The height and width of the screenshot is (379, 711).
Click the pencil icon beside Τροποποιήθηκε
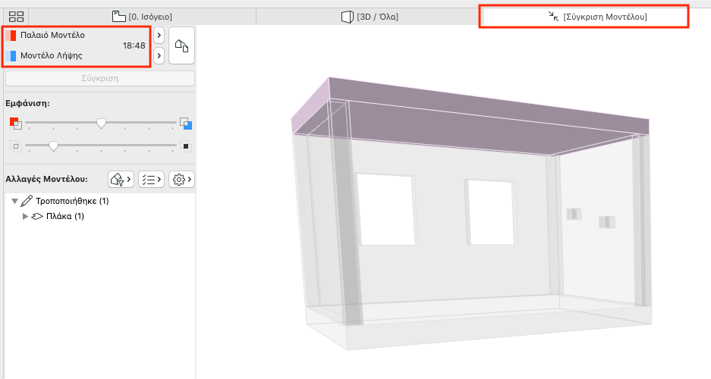(x=27, y=201)
